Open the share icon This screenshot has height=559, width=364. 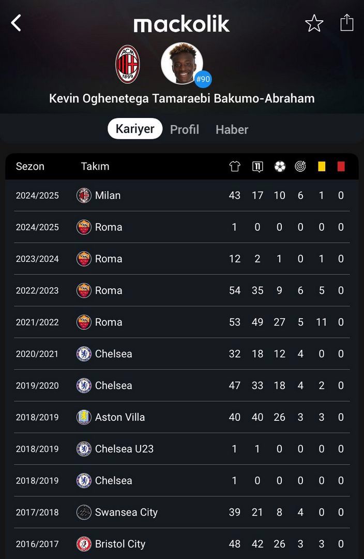click(346, 22)
